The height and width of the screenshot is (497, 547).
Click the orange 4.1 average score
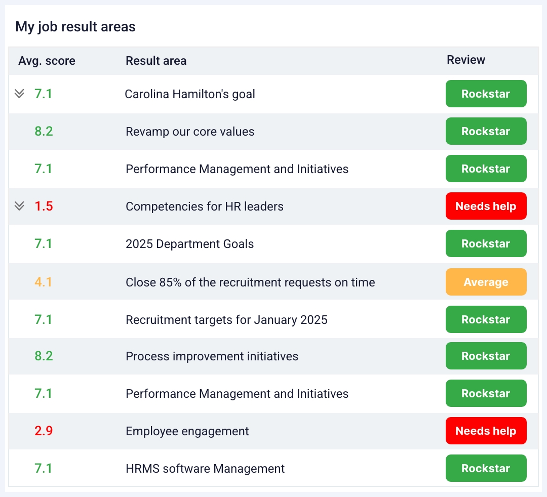(44, 282)
